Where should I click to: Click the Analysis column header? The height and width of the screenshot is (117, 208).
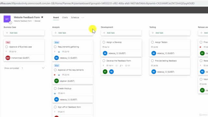pos(56,27)
